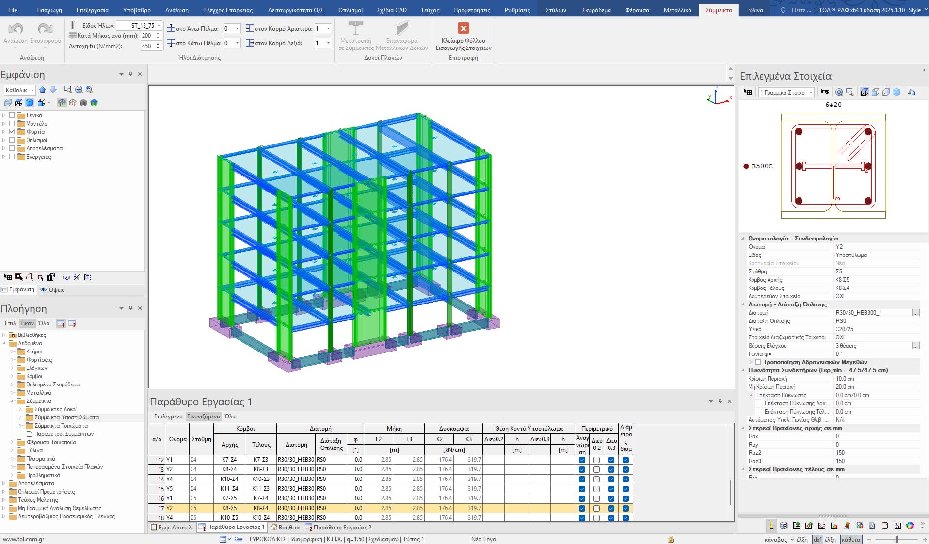The width and height of the screenshot is (929, 544).
Task: Click the solid blue cube view icon
Action: point(30,103)
